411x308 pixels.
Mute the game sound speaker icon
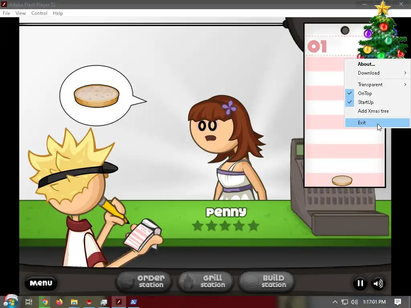coord(378,284)
